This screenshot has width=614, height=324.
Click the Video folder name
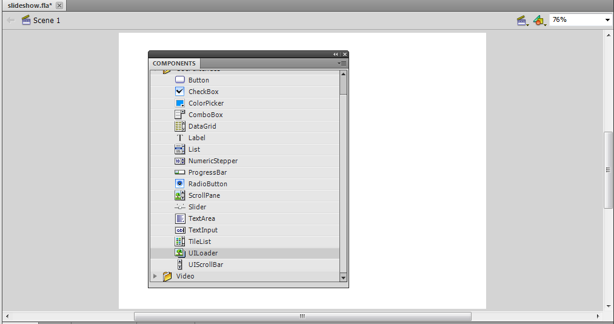point(185,276)
